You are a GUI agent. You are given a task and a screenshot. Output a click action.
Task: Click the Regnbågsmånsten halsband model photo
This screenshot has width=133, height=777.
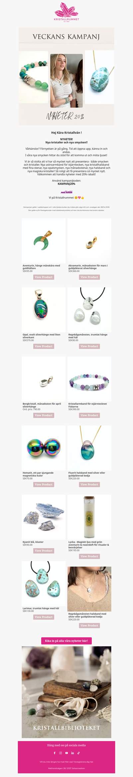(89, 589)
